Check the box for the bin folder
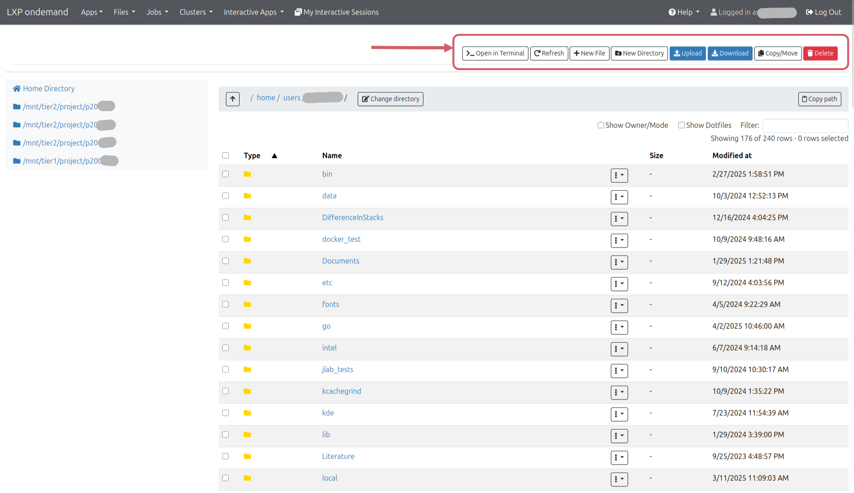The width and height of the screenshot is (854, 493). [225, 174]
